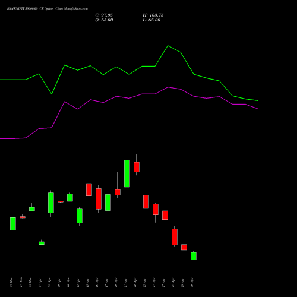The width and height of the screenshot is (297, 297).
Task: Click the 25 Mar date label
Action: (x=30, y=283)
